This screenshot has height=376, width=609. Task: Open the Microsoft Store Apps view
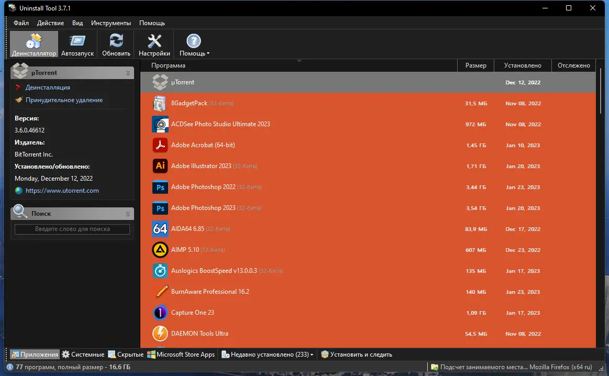(182, 354)
